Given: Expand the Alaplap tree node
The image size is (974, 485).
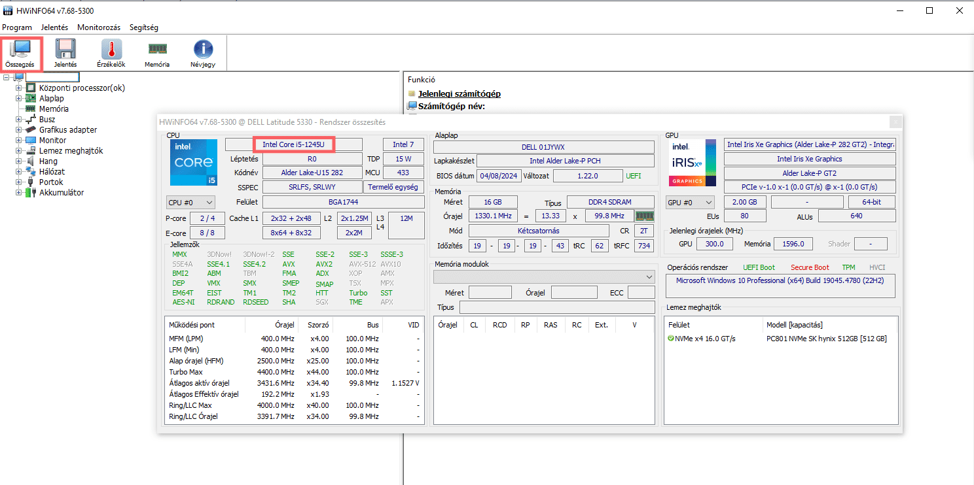Looking at the screenshot, I should [x=18, y=99].
